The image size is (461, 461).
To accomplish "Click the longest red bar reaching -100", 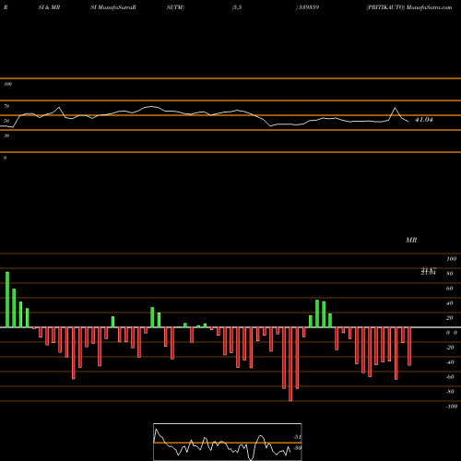I will (x=290, y=364).
